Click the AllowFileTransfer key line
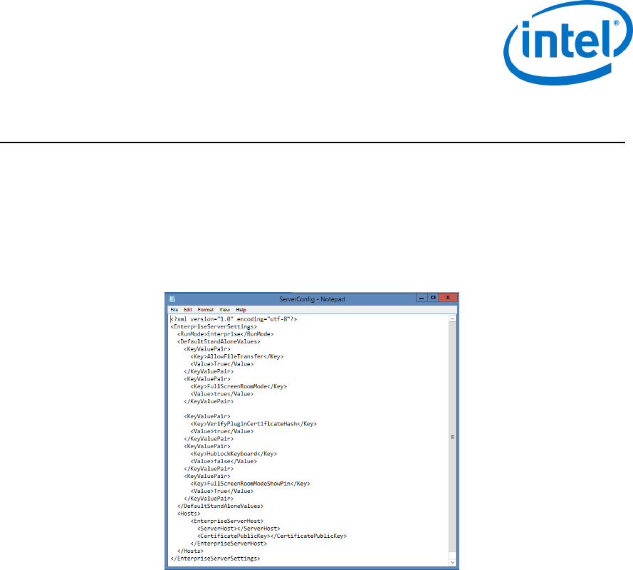 click(x=237, y=356)
